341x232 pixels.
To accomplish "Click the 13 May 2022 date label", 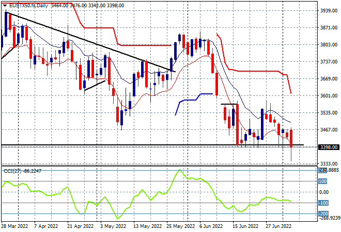I will click(x=147, y=226).
